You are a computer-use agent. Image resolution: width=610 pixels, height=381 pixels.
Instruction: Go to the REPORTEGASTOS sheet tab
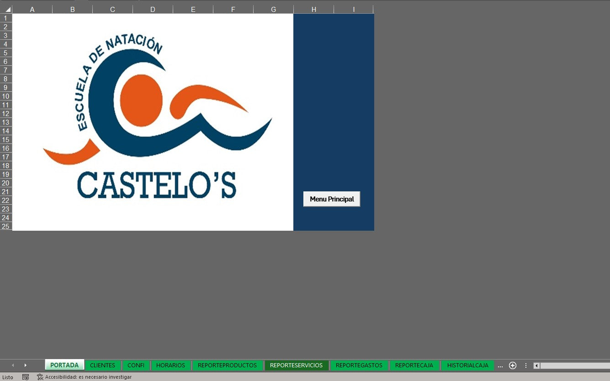click(x=359, y=365)
